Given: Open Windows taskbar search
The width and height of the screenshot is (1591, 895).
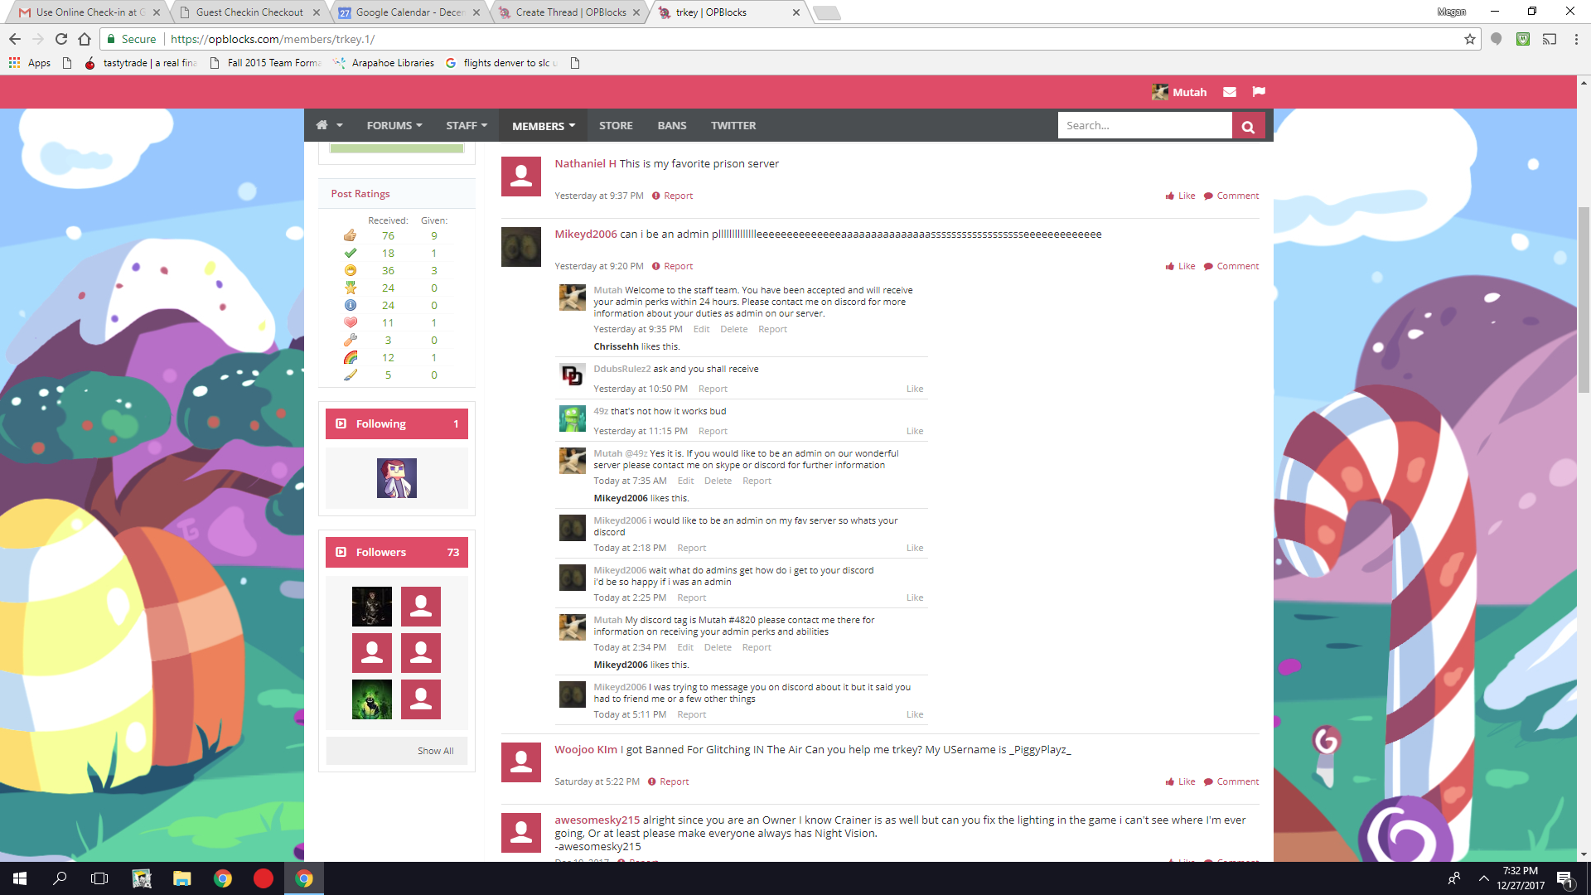Looking at the screenshot, I should (x=60, y=878).
